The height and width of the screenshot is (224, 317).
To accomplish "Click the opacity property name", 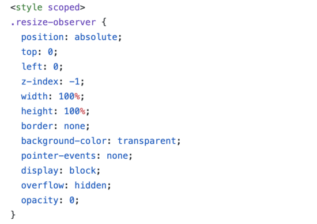I will (x=40, y=200).
